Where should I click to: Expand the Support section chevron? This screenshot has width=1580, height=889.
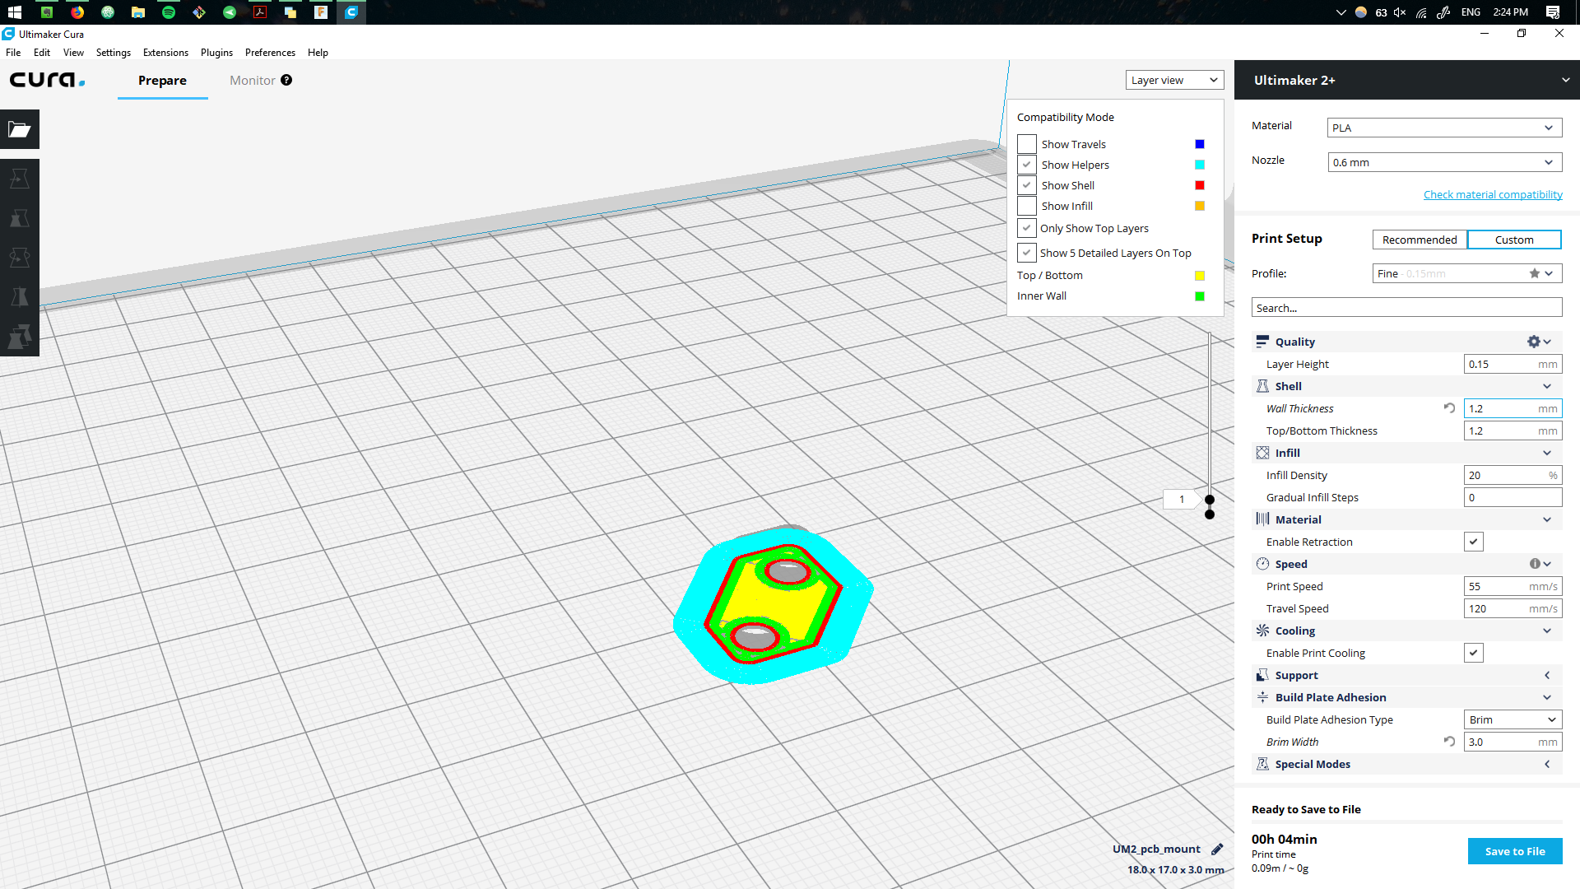(1547, 675)
